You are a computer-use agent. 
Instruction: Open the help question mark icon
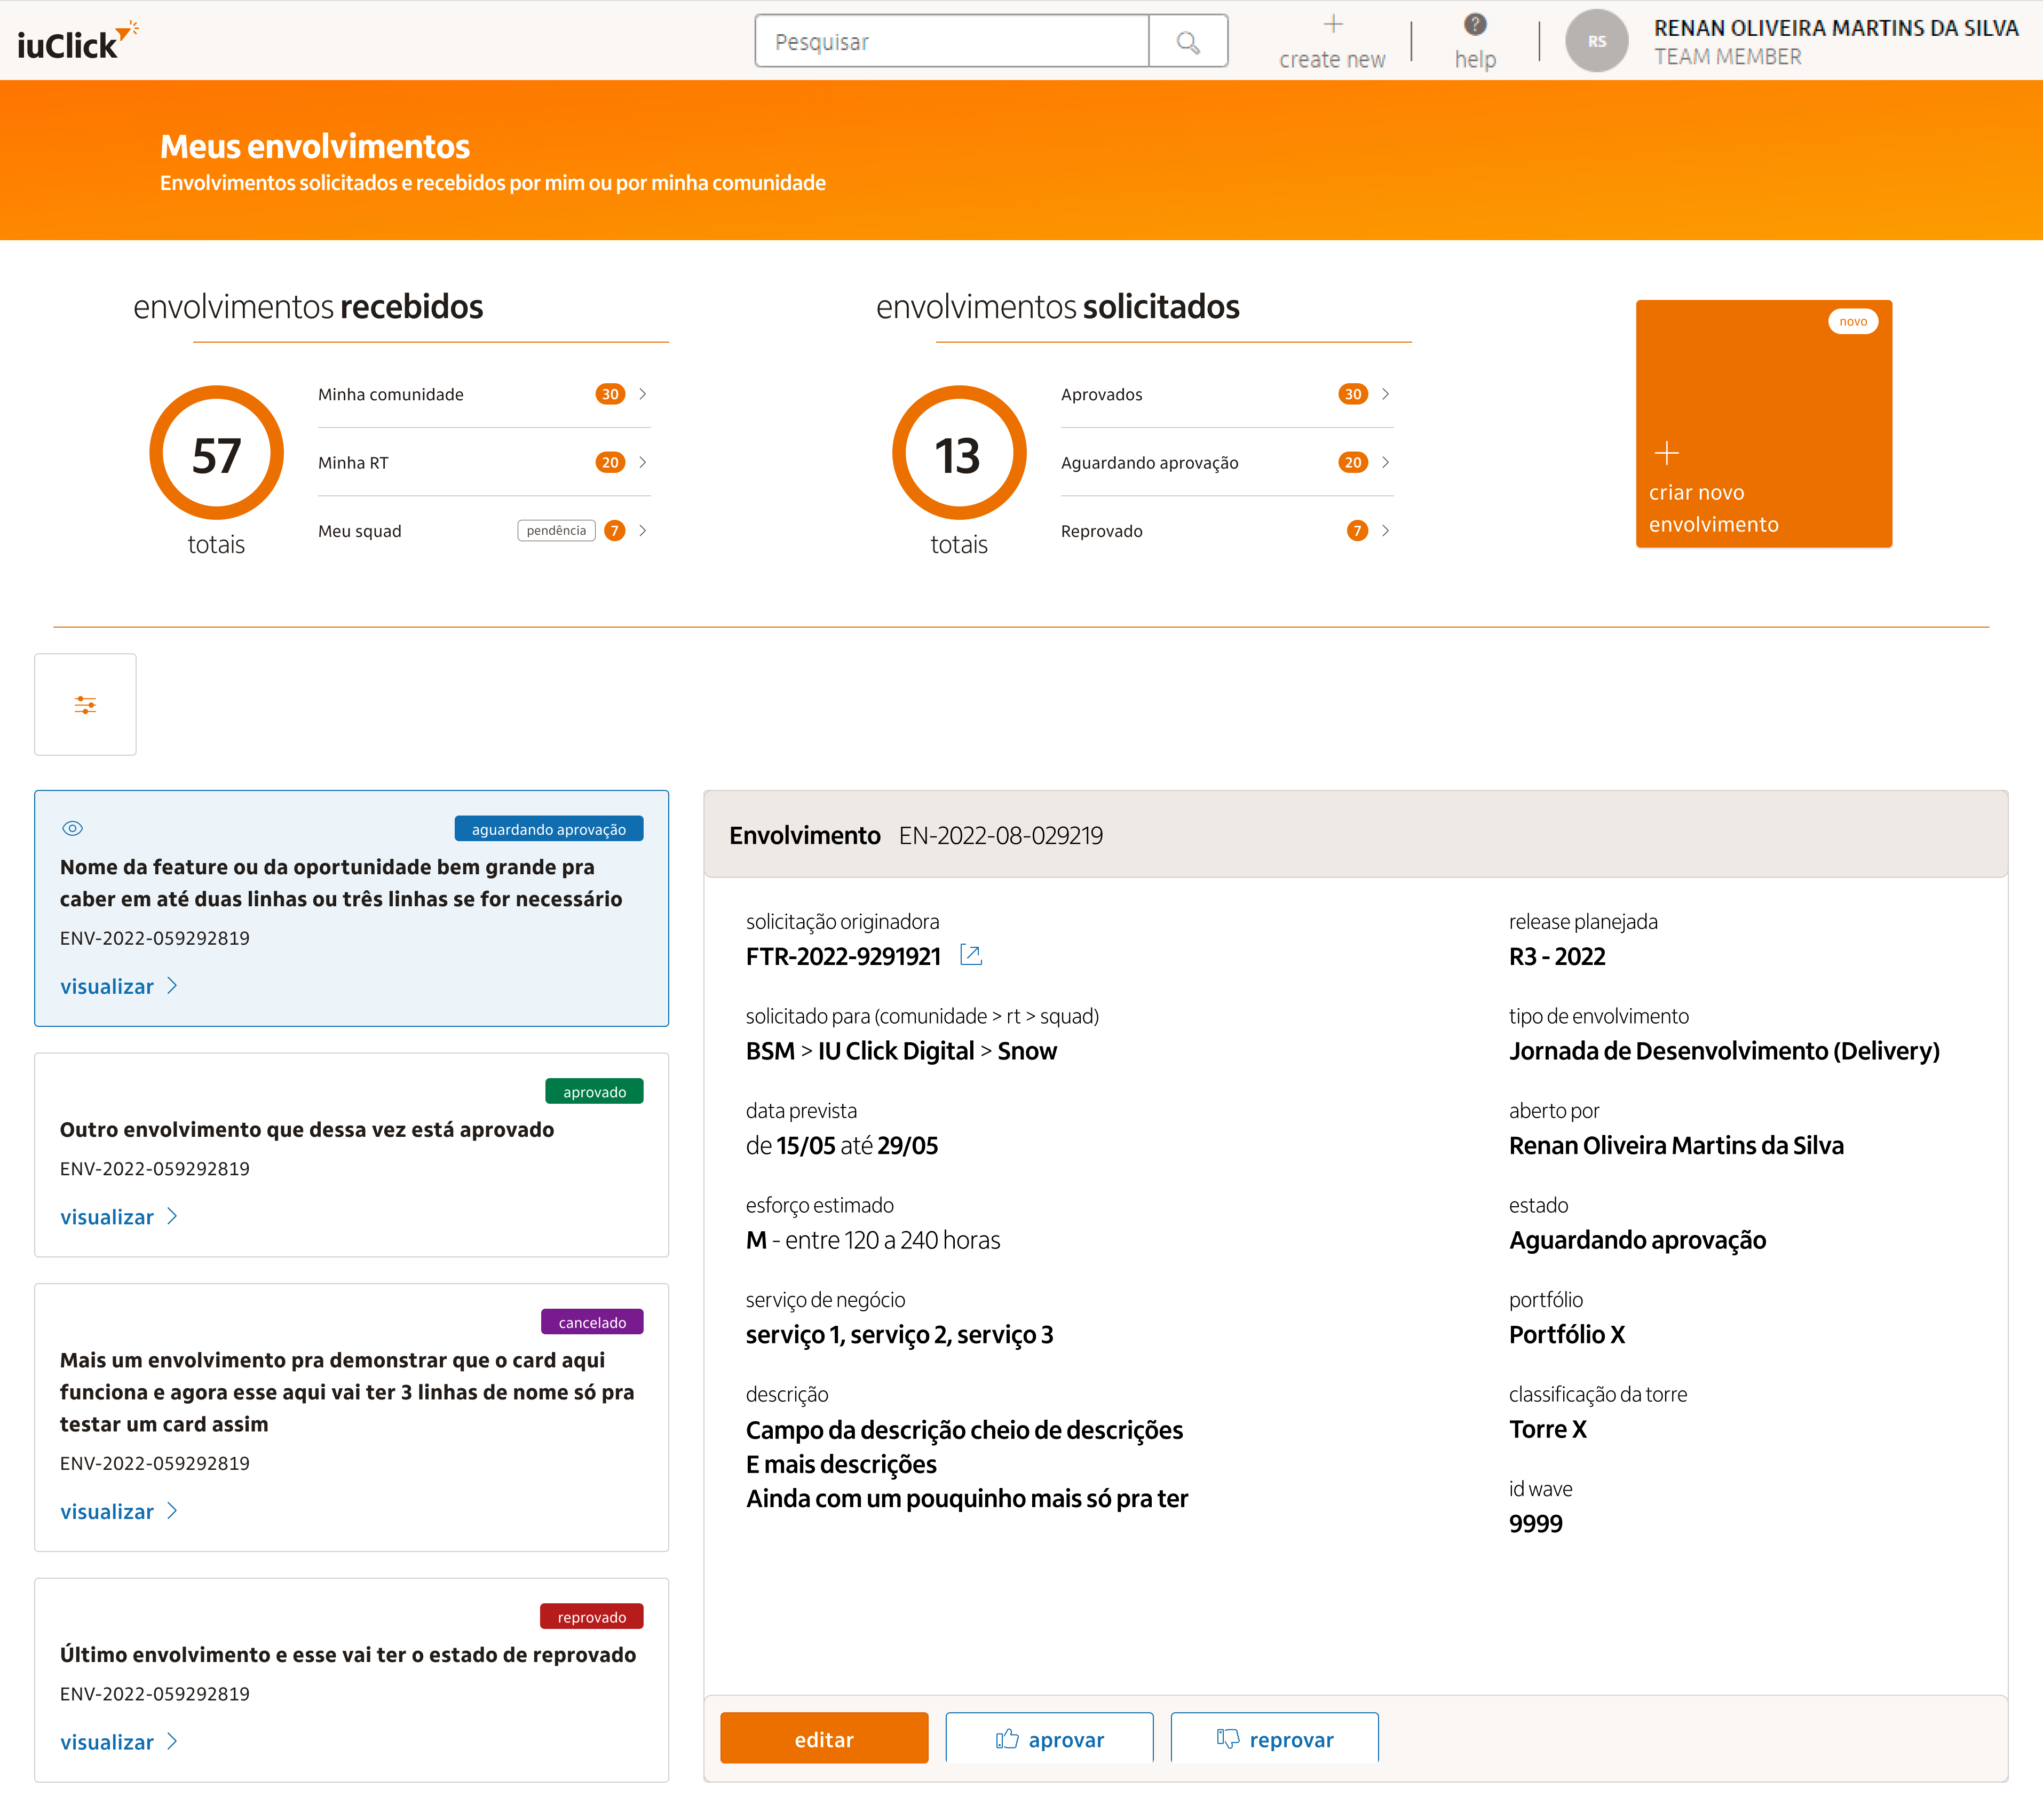[x=1474, y=24]
